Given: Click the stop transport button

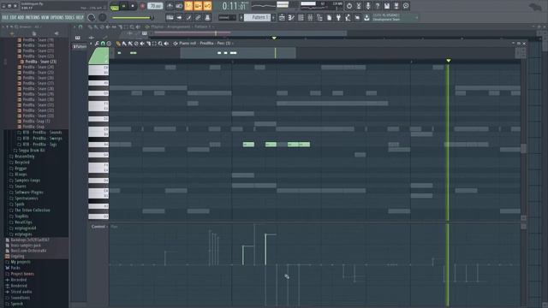Looking at the screenshot, I should [x=133, y=6].
